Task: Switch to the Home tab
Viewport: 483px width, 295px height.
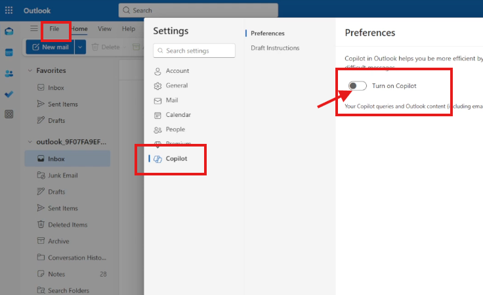Action: tap(79, 29)
